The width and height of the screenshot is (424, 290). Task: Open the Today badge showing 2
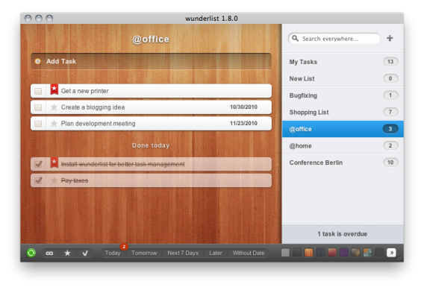tap(124, 247)
